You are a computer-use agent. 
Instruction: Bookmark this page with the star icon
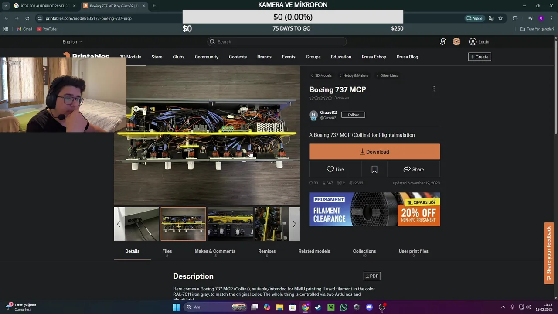click(500, 18)
